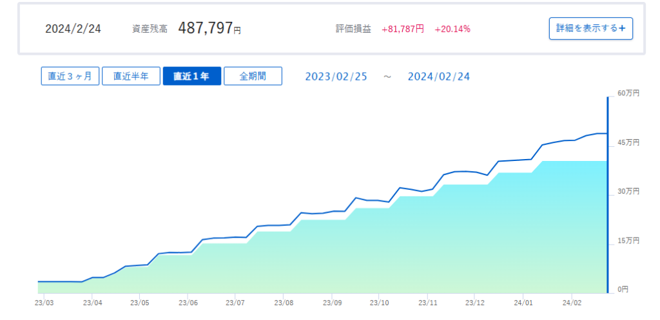The image size is (660, 320).
Task: Show the 全期間 range
Action: coord(253,76)
